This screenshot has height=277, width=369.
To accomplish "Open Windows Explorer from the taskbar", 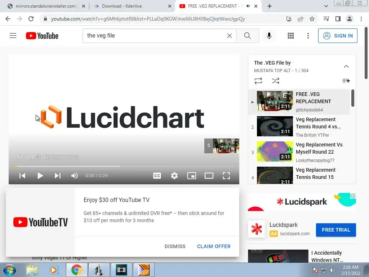I will [32, 270].
